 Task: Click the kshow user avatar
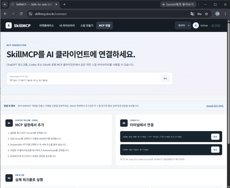(x=196, y=26)
